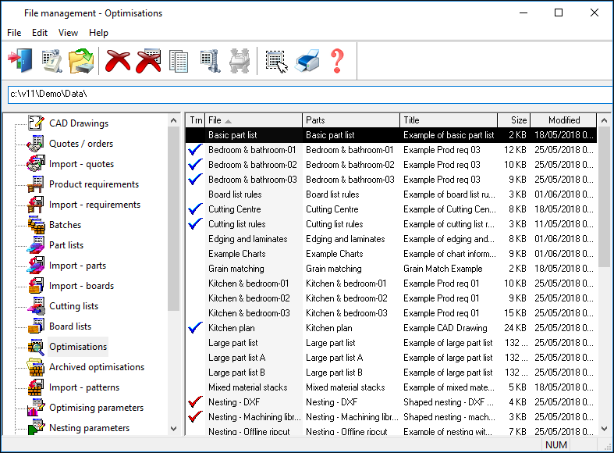The image size is (614, 453).
Task: Click the Quotes / orders handshake icon
Action: click(36, 144)
